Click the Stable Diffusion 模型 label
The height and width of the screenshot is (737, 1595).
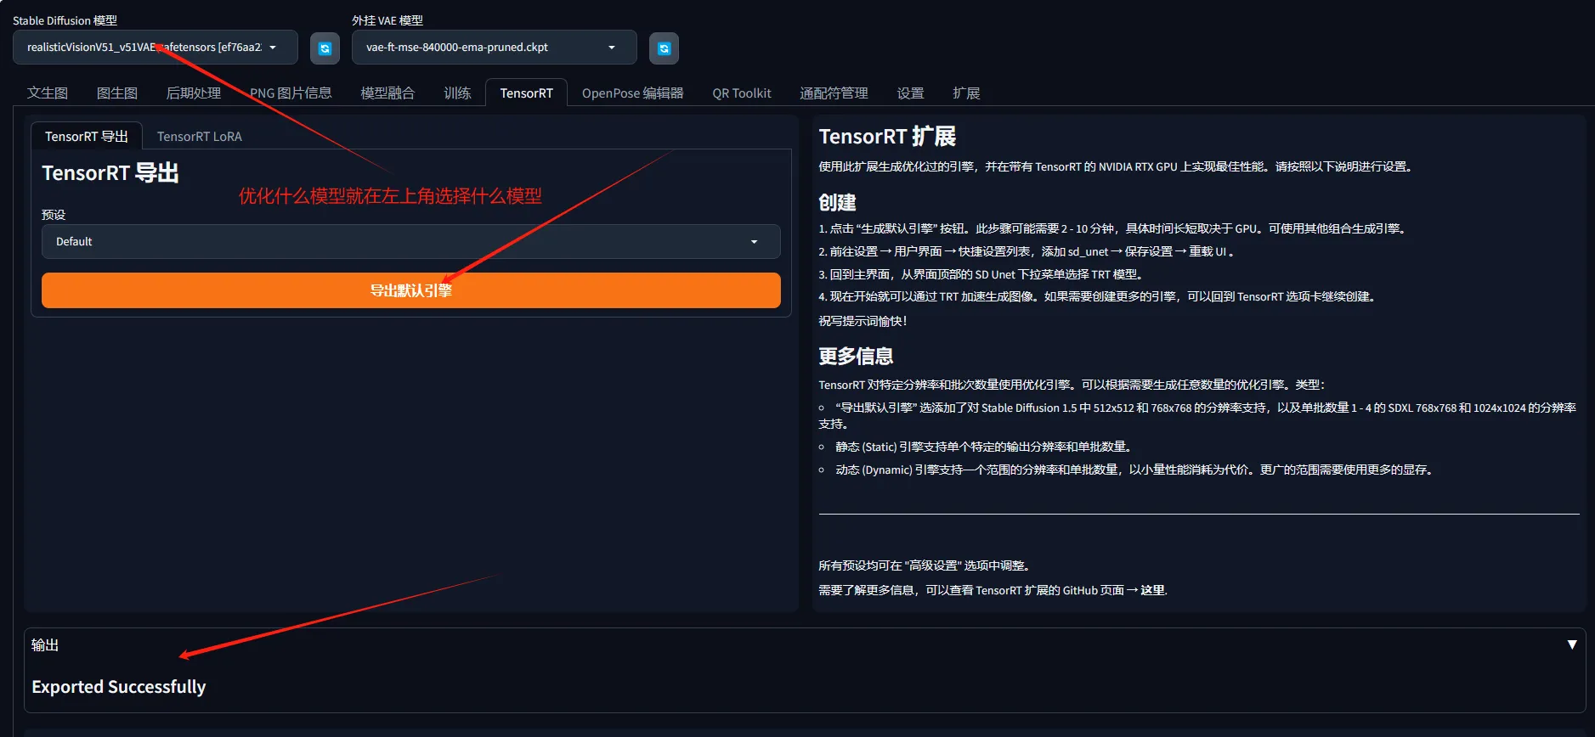point(65,20)
